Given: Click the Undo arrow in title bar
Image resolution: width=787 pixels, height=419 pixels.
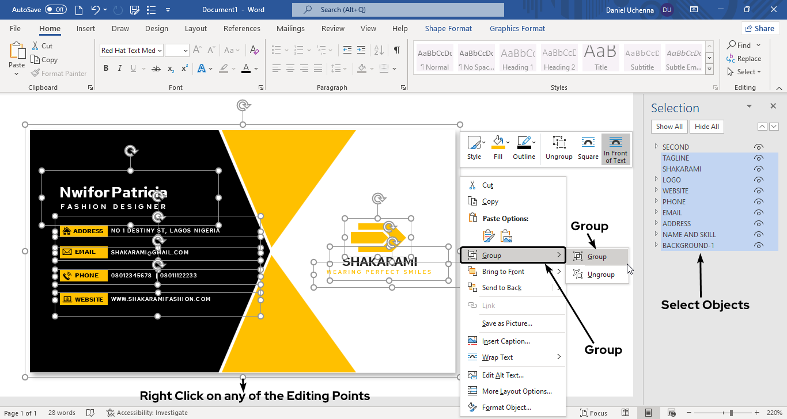Looking at the screenshot, I should tap(96, 10).
